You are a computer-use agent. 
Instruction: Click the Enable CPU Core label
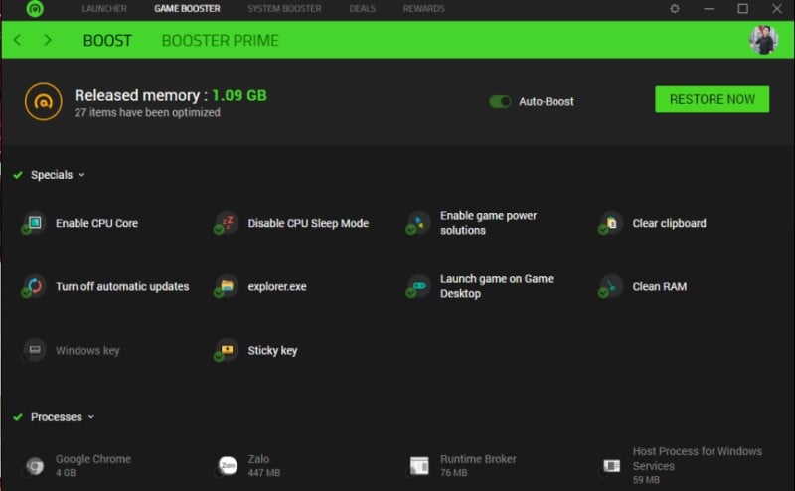[96, 223]
